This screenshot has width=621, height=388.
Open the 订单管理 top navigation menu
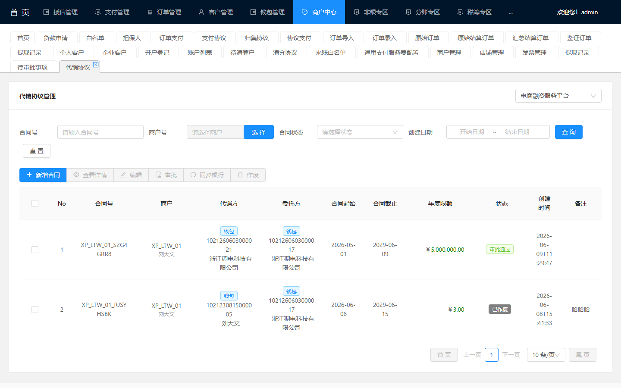pyautogui.click(x=164, y=12)
